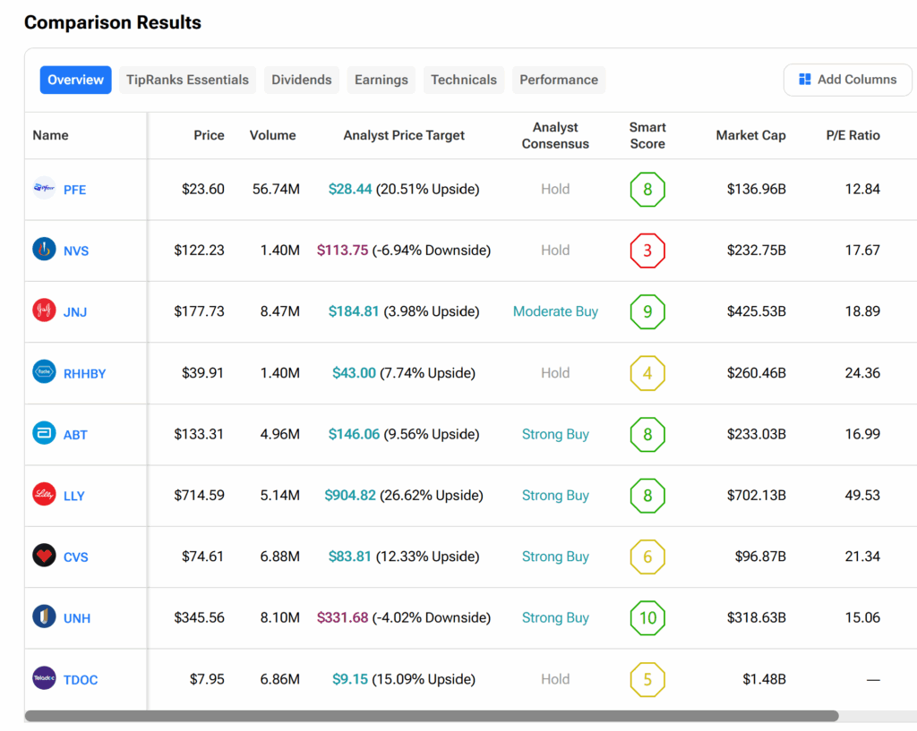Open the JNJ ticker link
917x731 pixels.
point(75,312)
